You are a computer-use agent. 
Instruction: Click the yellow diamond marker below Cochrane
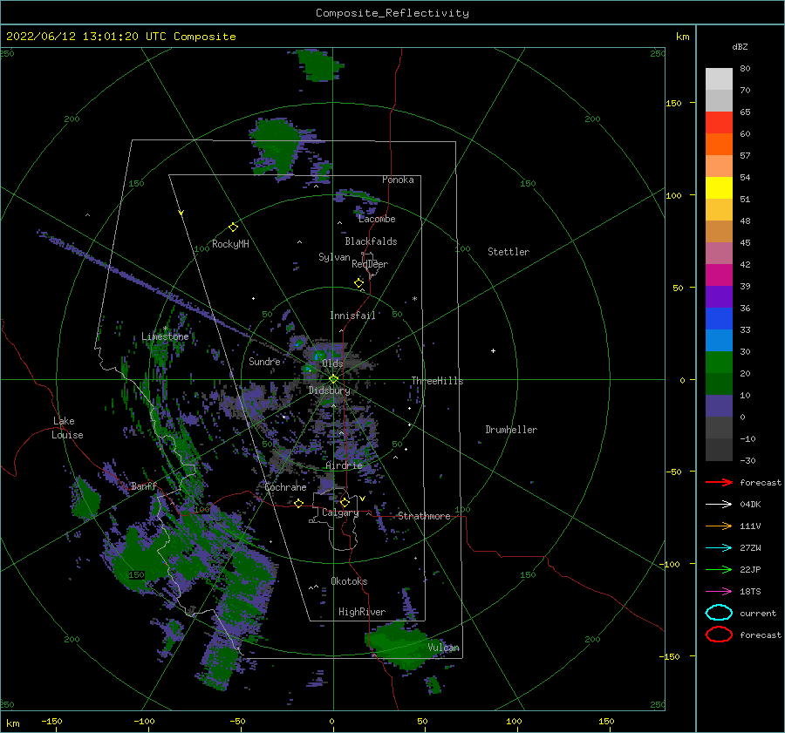tap(299, 504)
